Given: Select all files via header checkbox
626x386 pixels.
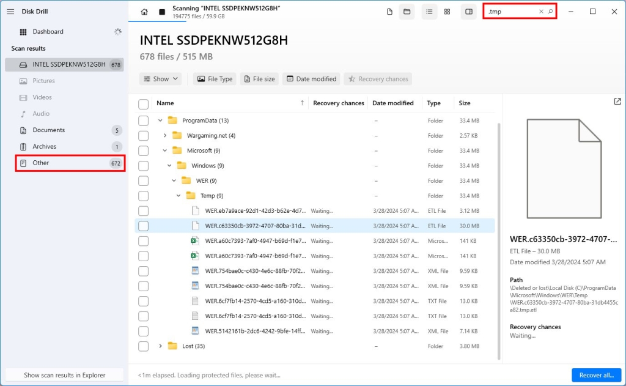Looking at the screenshot, I should (143, 103).
